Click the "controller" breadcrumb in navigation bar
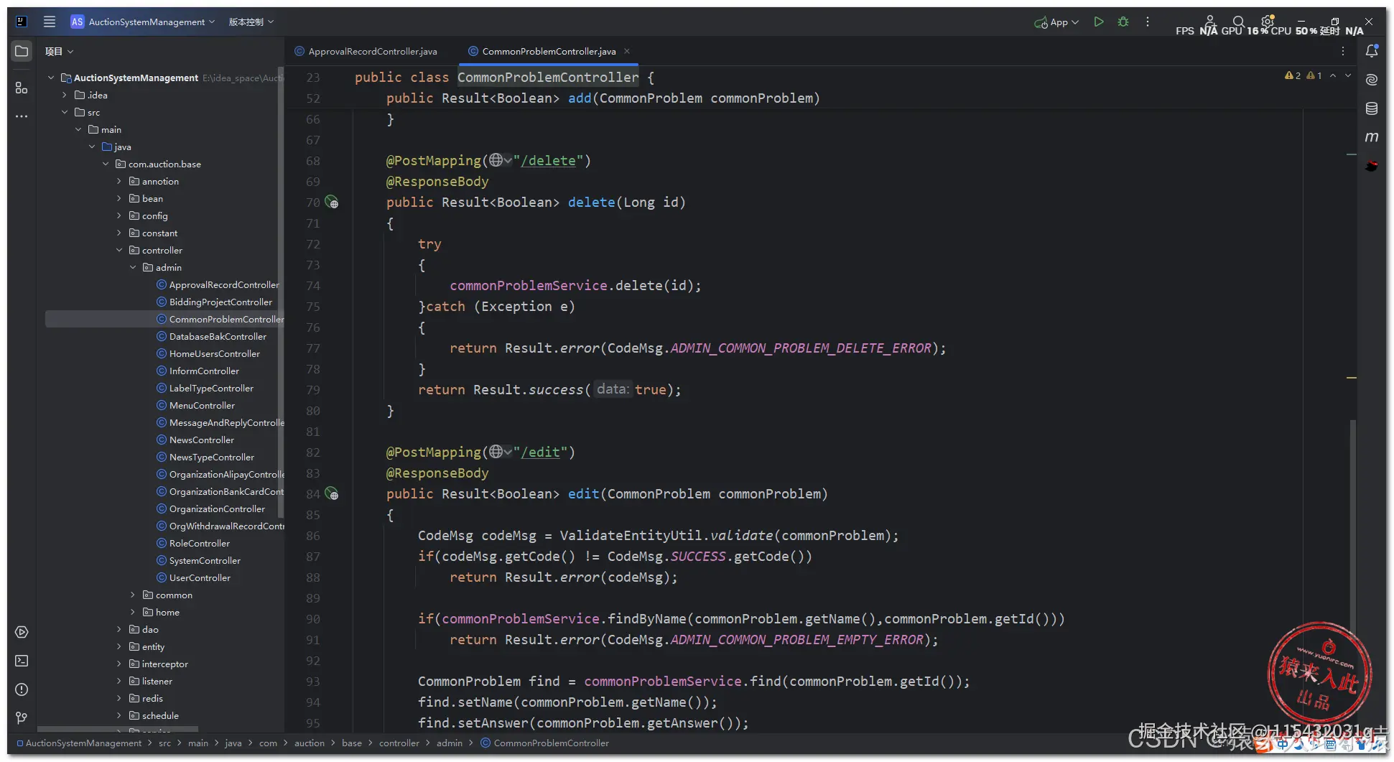The height and width of the screenshot is (762, 1394). click(399, 743)
